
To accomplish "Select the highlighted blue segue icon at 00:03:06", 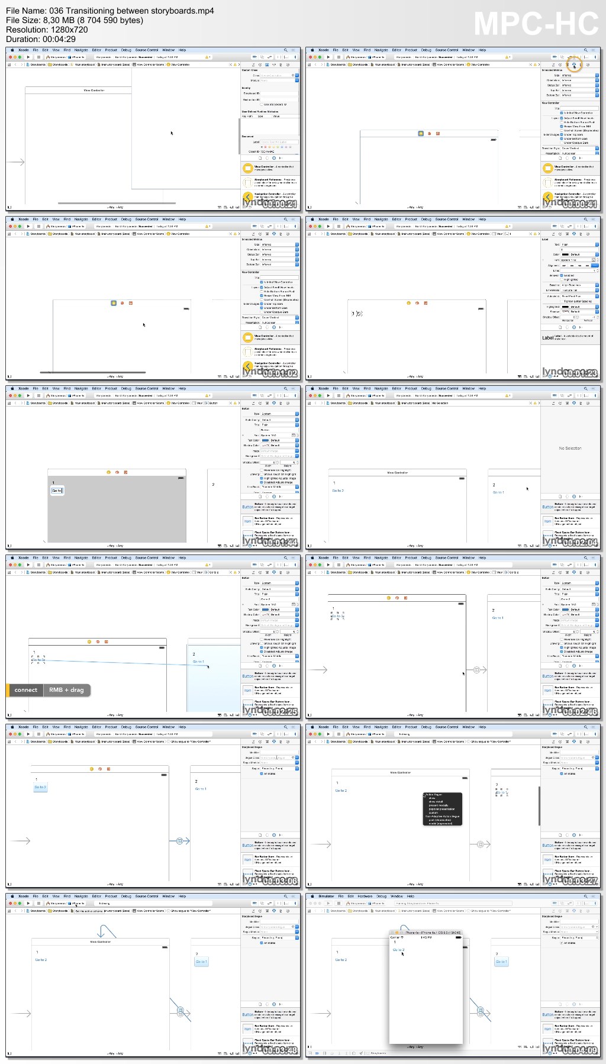I will (179, 841).
